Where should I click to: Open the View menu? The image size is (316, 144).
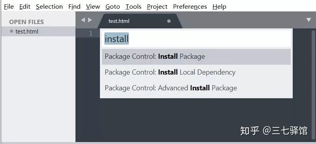(x=93, y=7)
